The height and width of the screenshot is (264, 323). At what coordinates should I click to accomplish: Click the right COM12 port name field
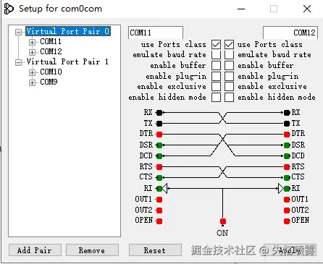pyautogui.click(x=290, y=33)
